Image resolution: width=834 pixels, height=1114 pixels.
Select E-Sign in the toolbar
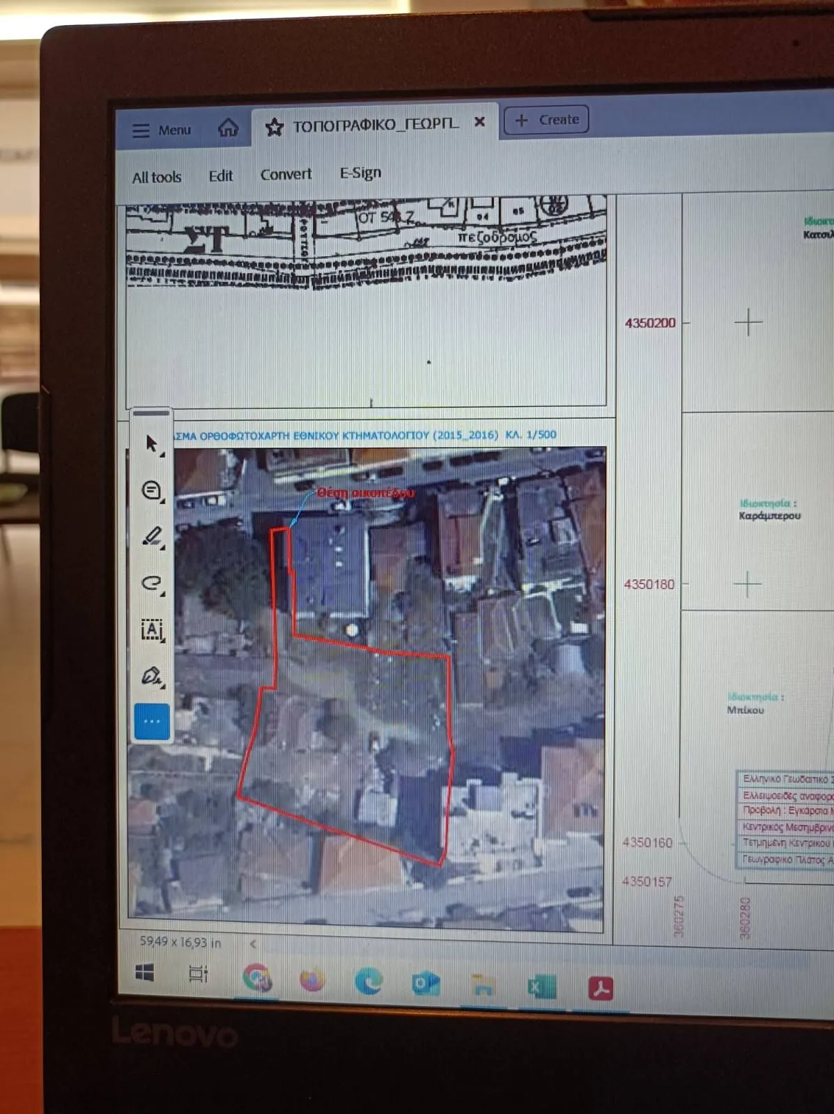point(360,173)
